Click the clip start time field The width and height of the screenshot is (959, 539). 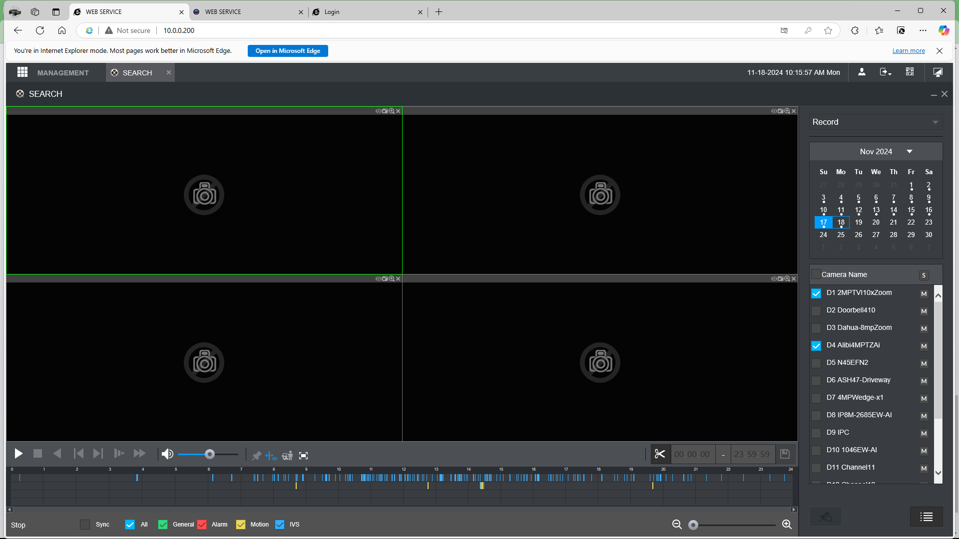692,455
